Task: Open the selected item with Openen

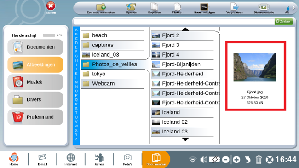Action: point(132,9)
